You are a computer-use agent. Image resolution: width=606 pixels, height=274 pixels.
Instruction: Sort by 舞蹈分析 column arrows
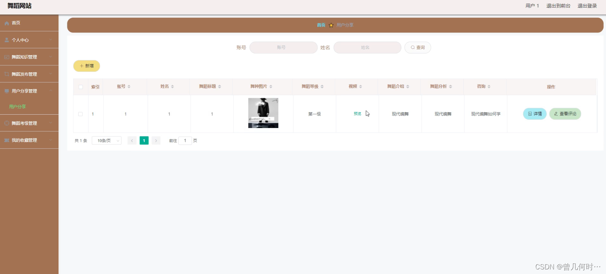click(x=451, y=87)
